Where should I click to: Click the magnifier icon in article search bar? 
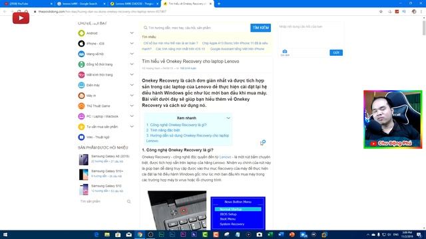(x=145, y=28)
